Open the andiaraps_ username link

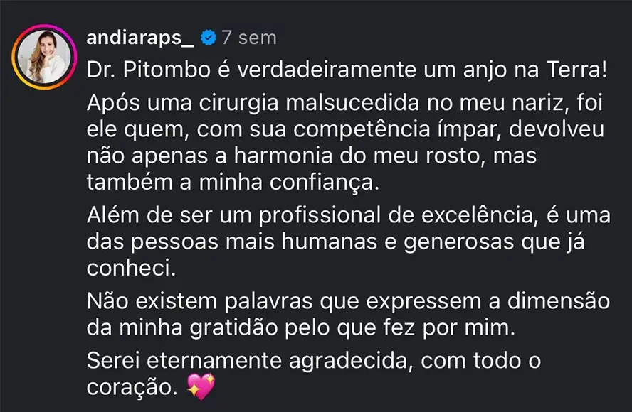pyautogui.click(x=139, y=37)
